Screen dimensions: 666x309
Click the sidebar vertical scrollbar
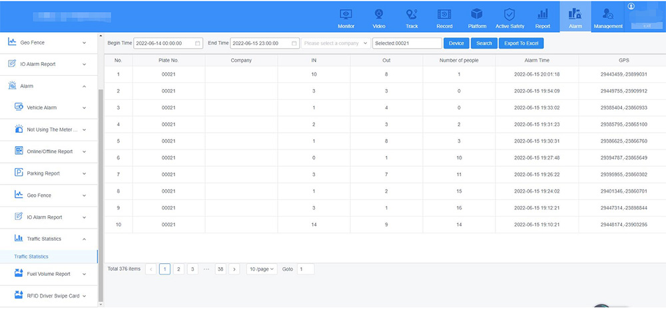[x=101, y=195]
